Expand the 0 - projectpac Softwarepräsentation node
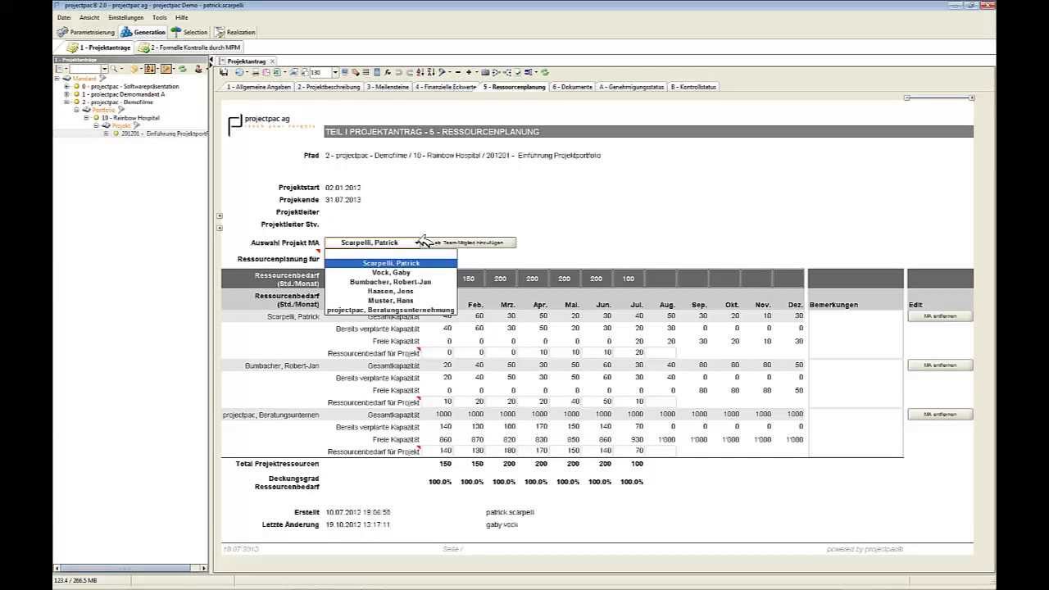The width and height of the screenshot is (1049, 590). click(x=66, y=86)
